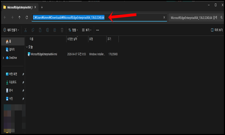Click pin icon next to 문서
225x135 pixels.
[x=23, y=90]
